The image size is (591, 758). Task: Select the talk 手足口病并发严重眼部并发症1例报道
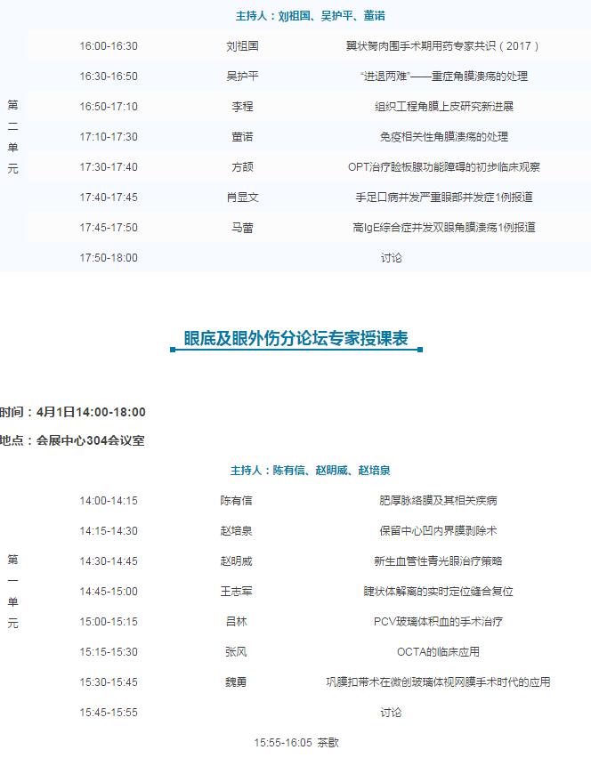pyautogui.click(x=443, y=198)
